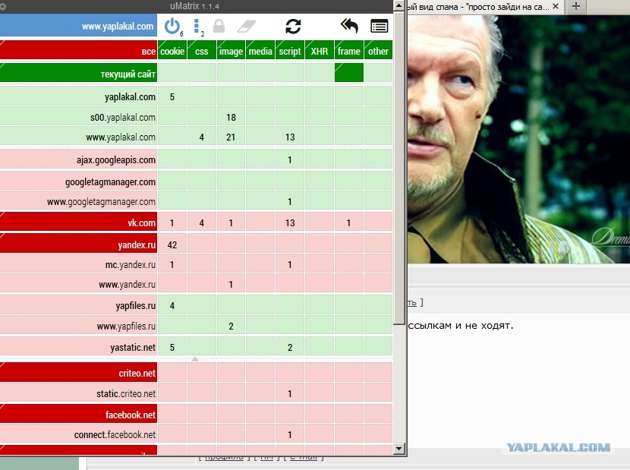Click the 'текущий сайт' row label
Image resolution: width=630 pixels, height=470 pixels.
pos(78,73)
